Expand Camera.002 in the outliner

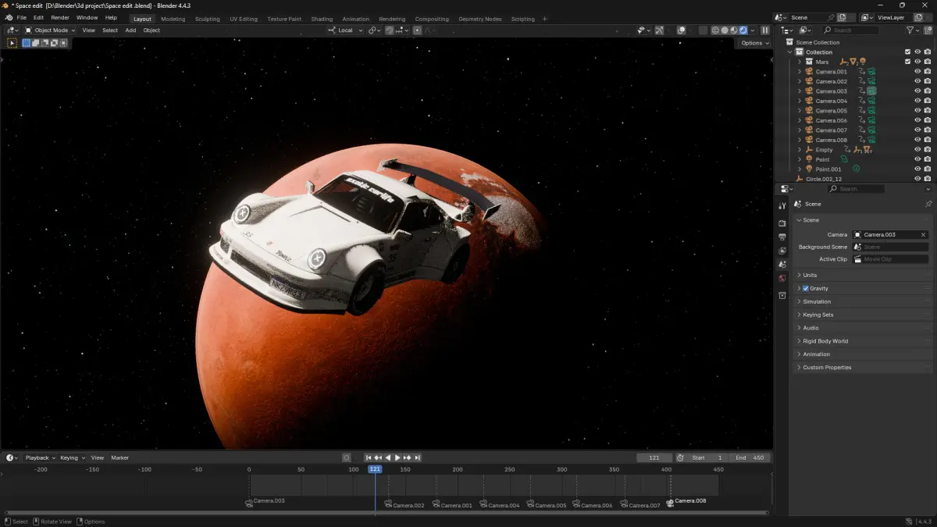[x=799, y=81]
